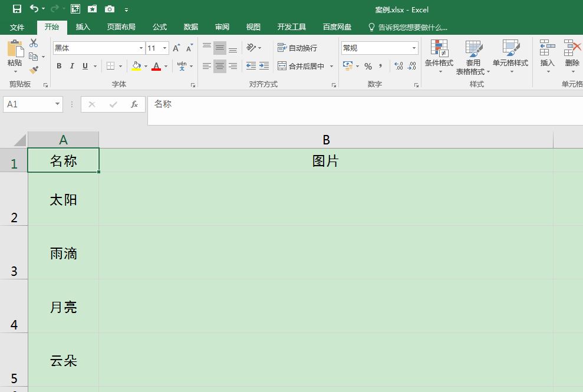The height and width of the screenshot is (392, 583).
Task: Toggle Bold formatting
Action: coord(59,66)
